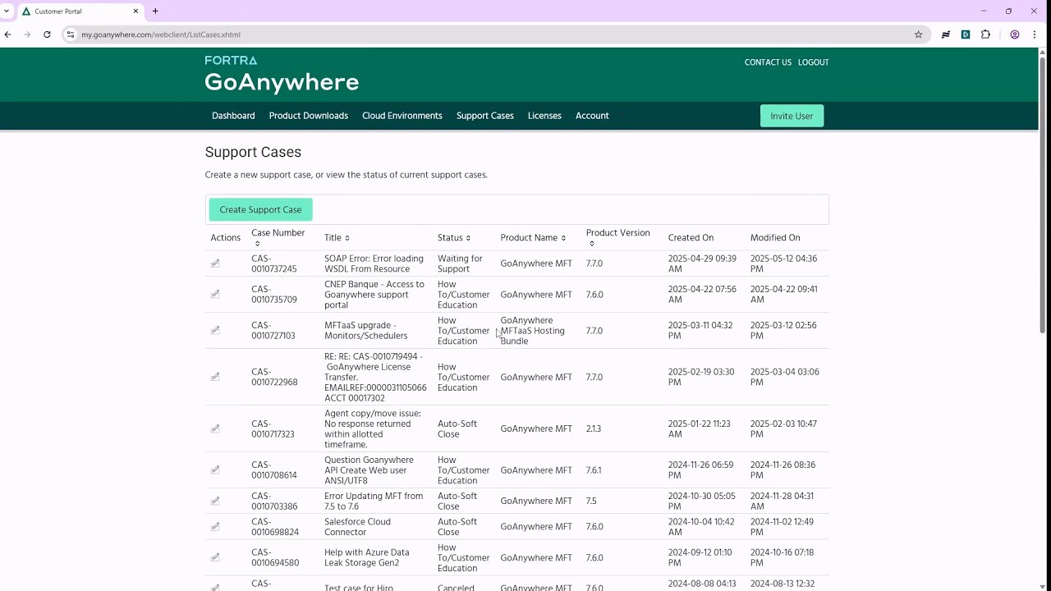1051x591 pixels.
Task: Go to the Dashboard menu item
Action: coord(233,116)
